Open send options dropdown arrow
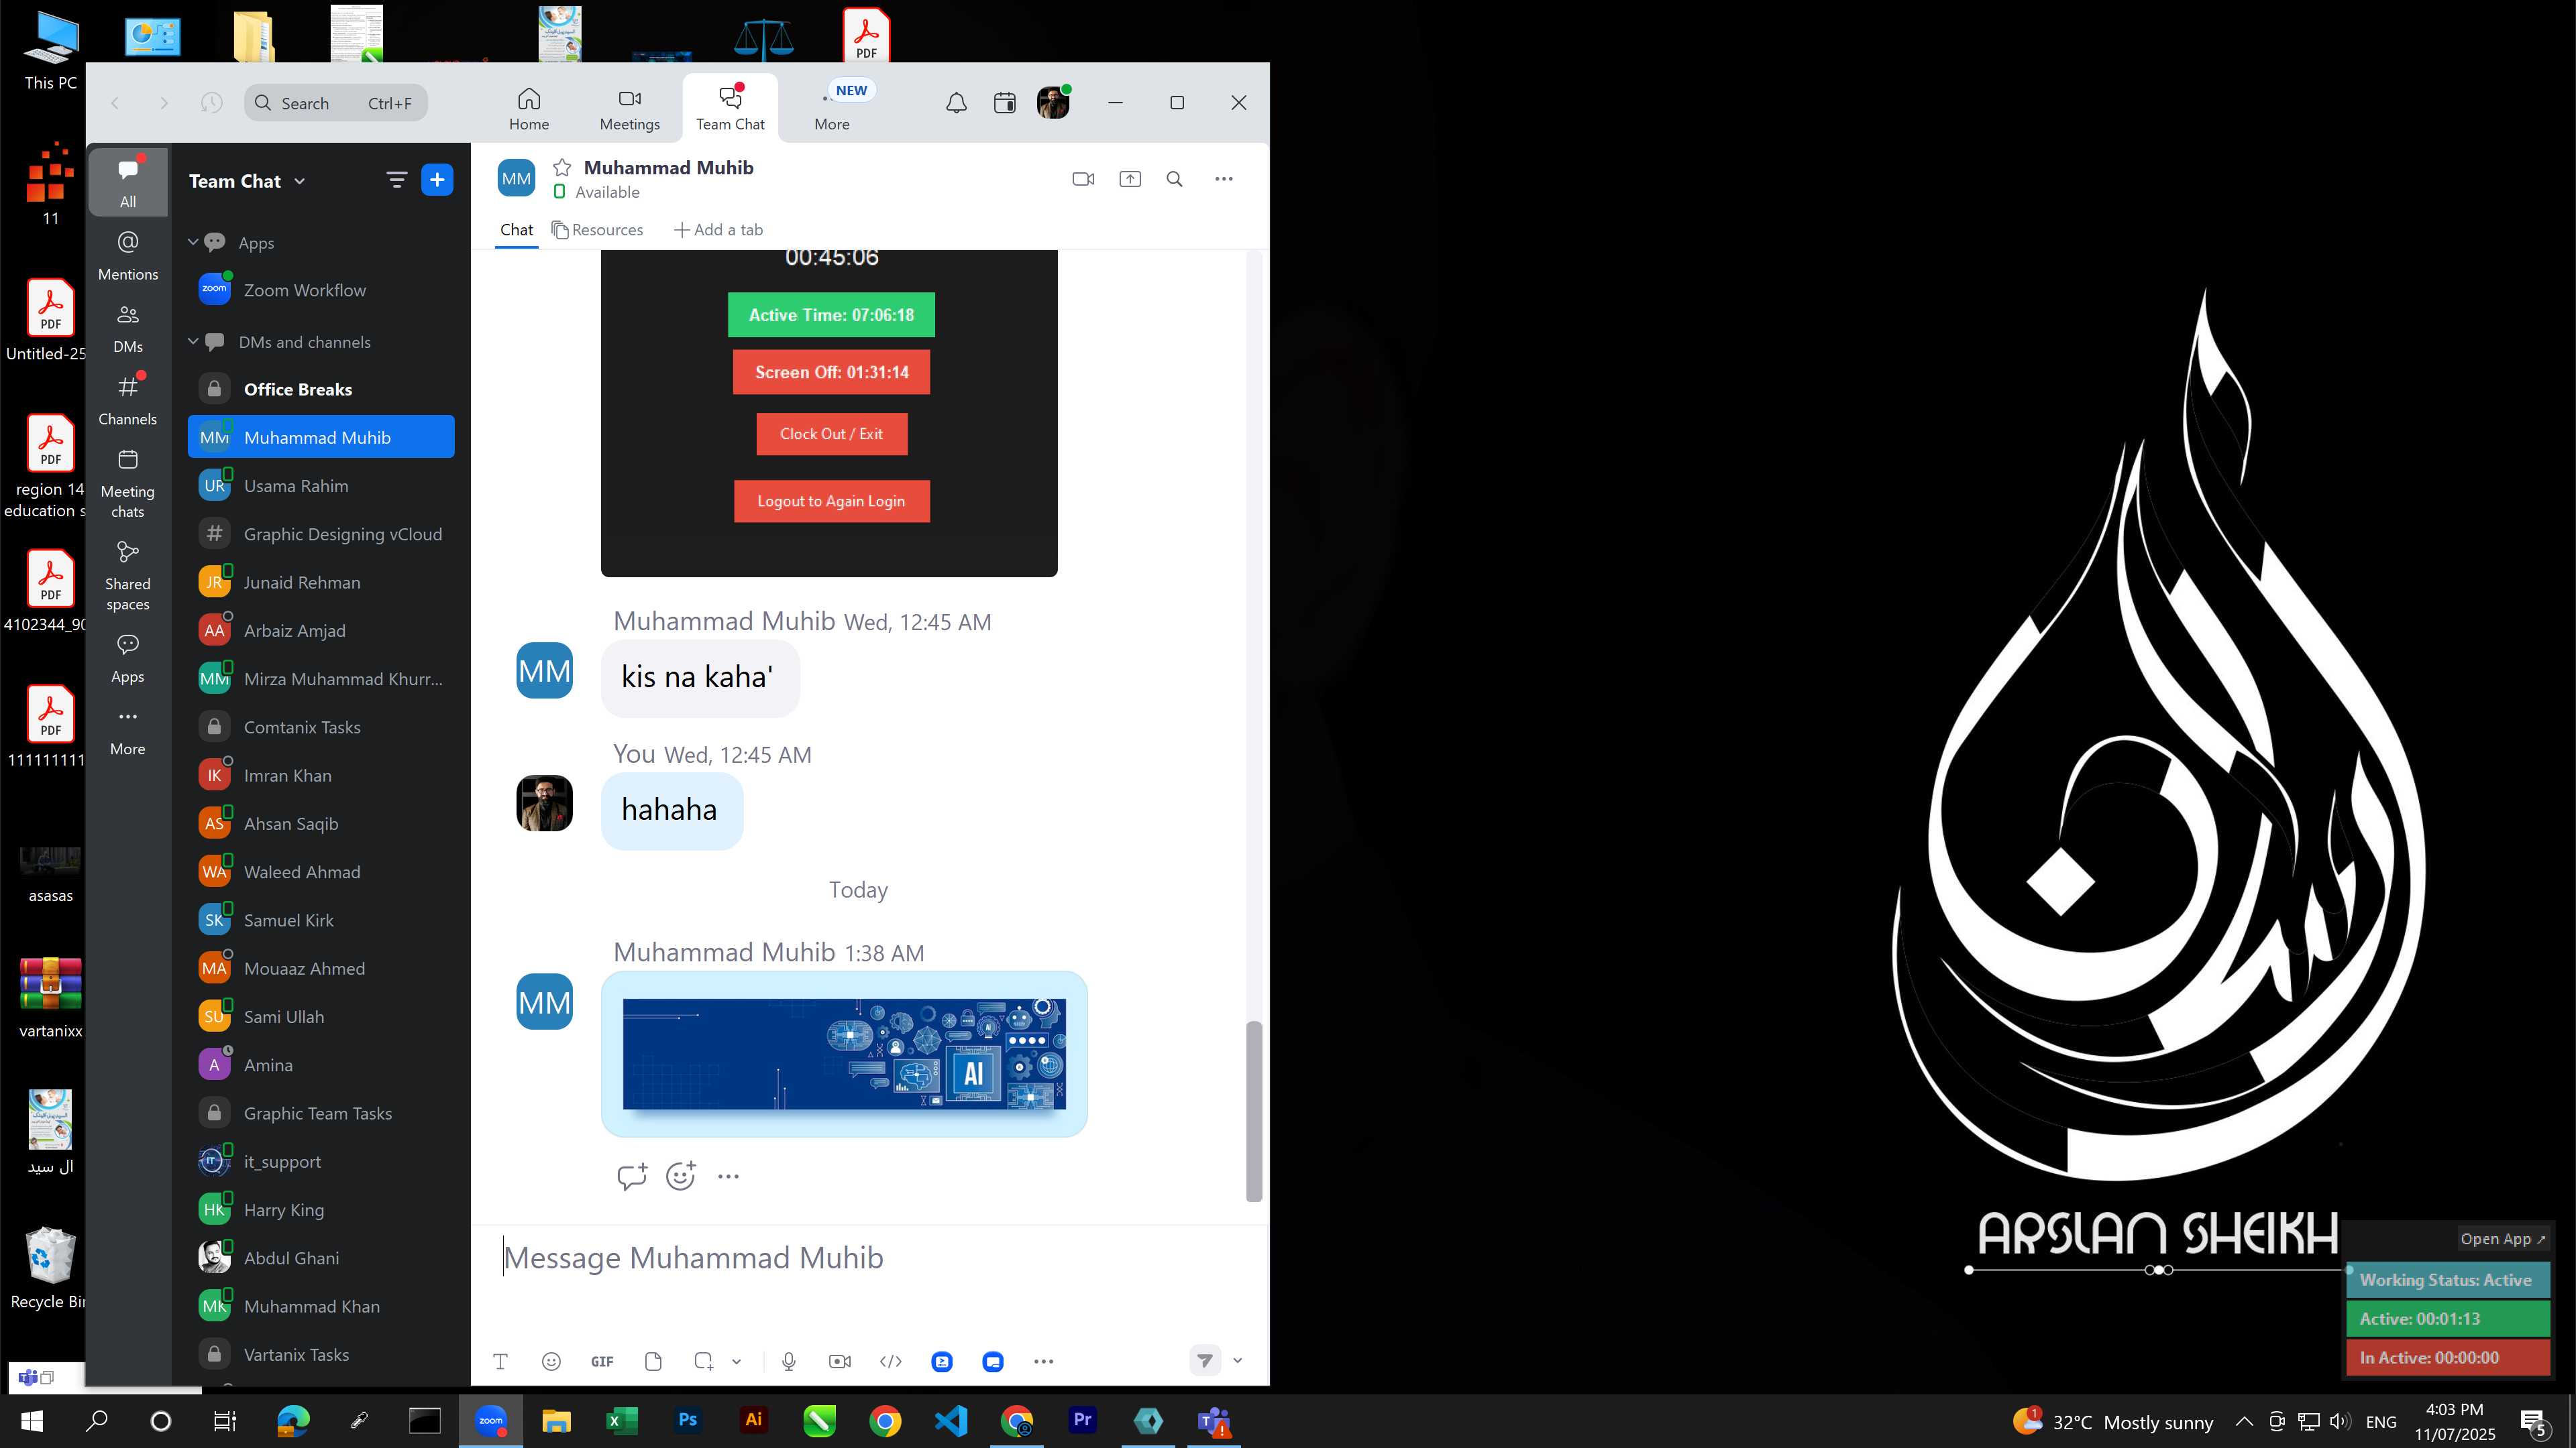 [1237, 1360]
